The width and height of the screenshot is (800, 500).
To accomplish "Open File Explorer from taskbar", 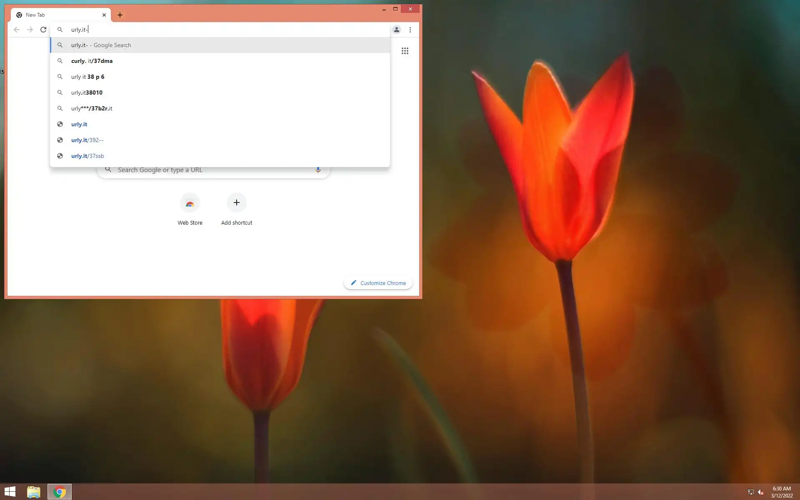I will tap(34, 492).
